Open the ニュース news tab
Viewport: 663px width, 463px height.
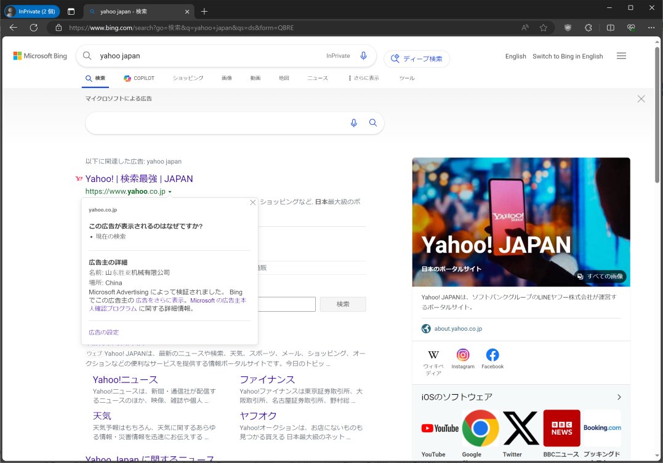tap(318, 78)
